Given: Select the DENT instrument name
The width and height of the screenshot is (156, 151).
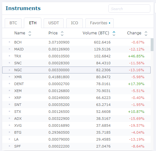Looking at the screenshot, I should point(19,84).
